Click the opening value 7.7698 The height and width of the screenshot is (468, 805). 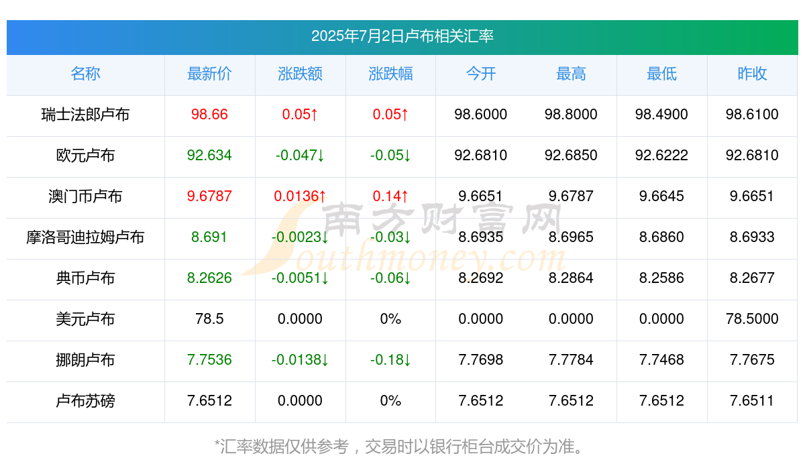(x=481, y=360)
